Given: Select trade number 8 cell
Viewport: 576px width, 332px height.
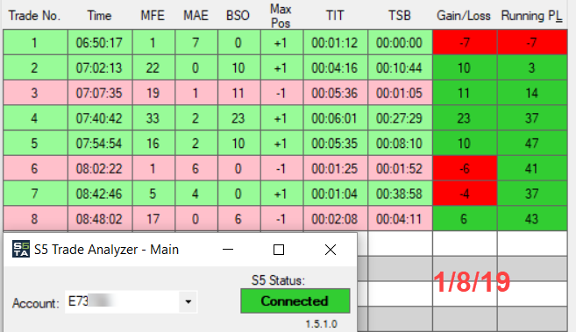Looking at the screenshot, I should pos(35,219).
